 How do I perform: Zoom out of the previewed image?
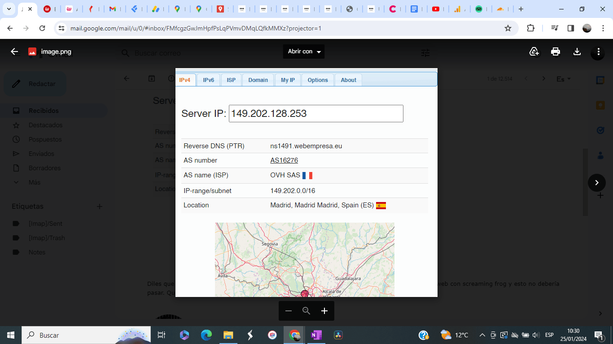tap(289, 311)
